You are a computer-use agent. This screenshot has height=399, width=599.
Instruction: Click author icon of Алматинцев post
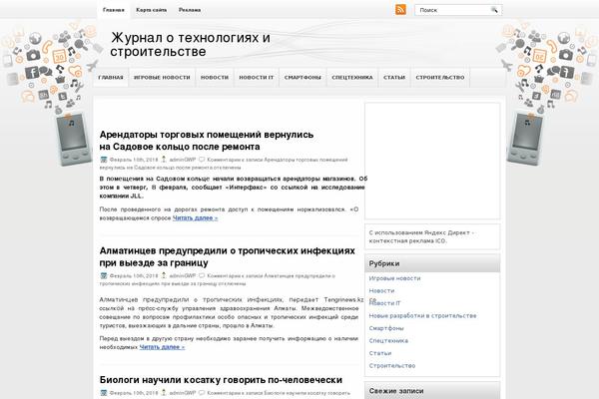pos(164,275)
